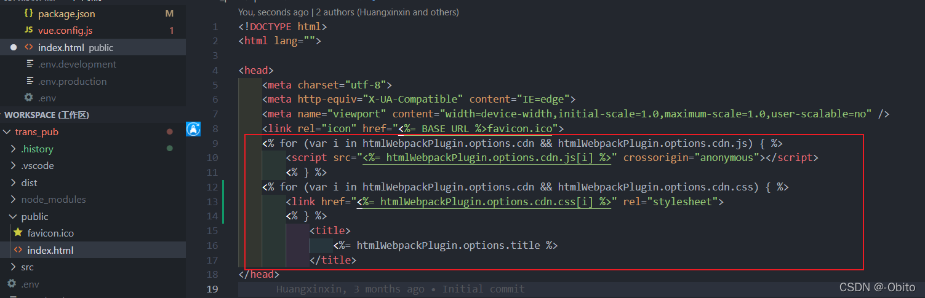The width and height of the screenshot is (925, 298).
Task: Click the closing </title> tag
Action: (x=333, y=260)
